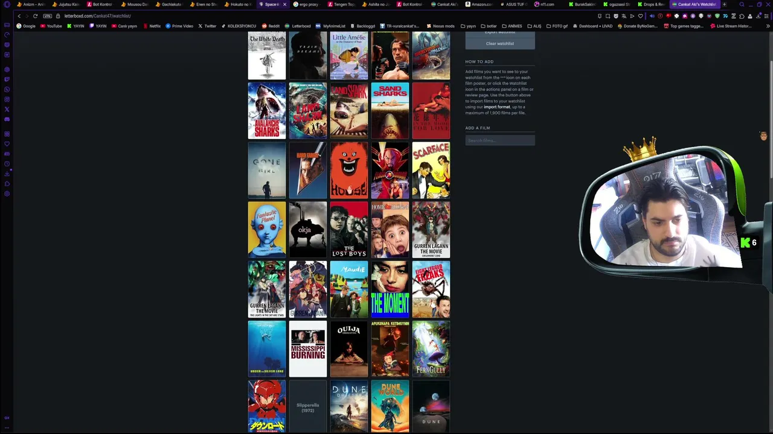The width and height of the screenshot is (773, 434).
Task: Expand the yayın bookmarks folder
Action: [468, 26]
